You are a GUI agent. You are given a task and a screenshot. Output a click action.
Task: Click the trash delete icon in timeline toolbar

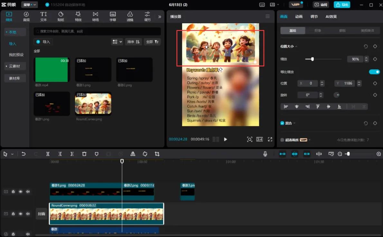[x=84, y=154]
